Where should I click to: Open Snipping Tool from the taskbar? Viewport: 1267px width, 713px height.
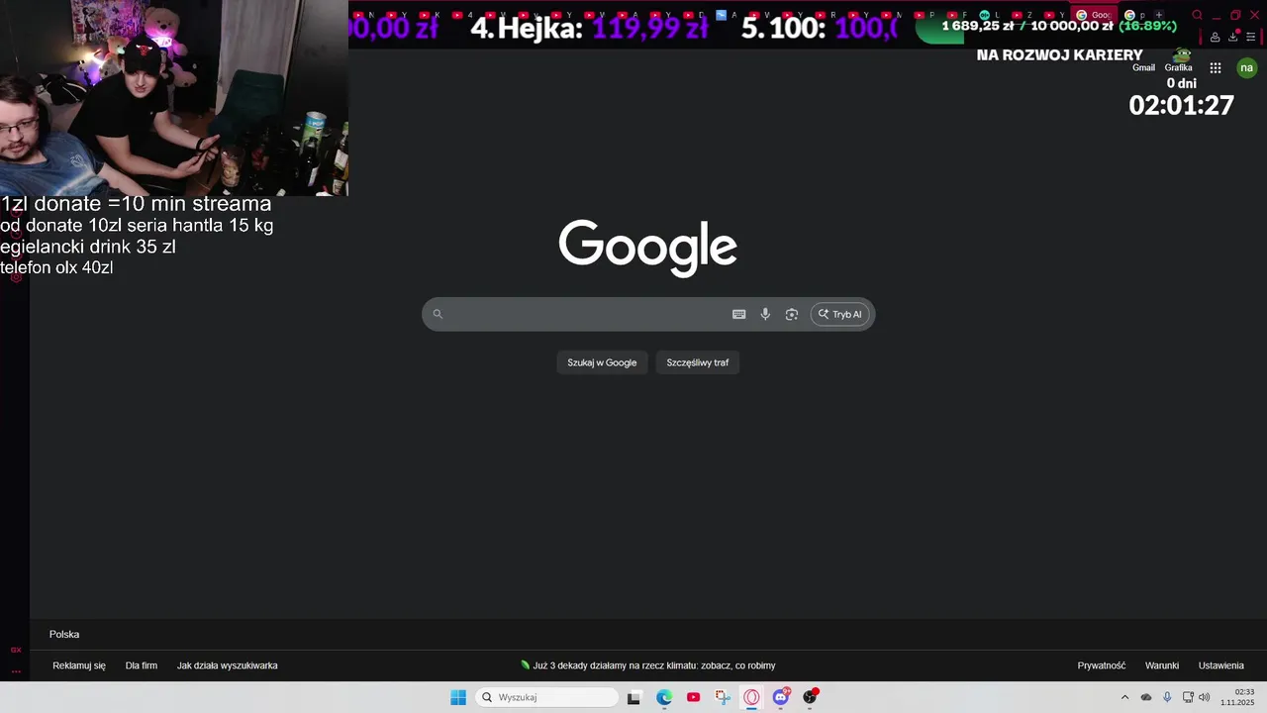tap(723, 697)
